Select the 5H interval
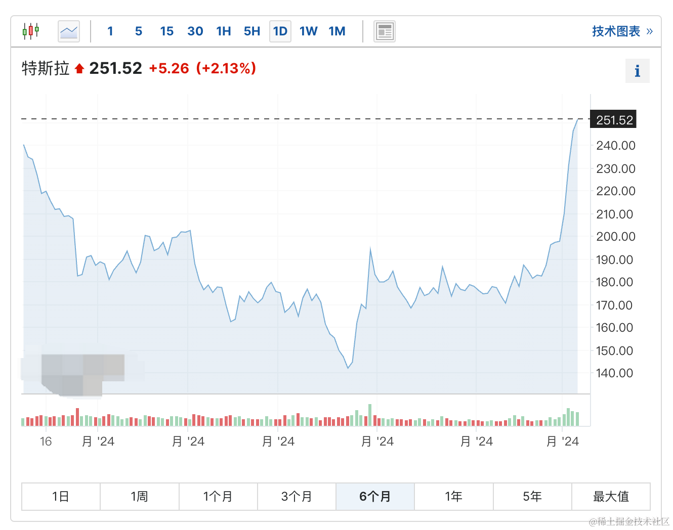The width and height of the screenshot is (673, 530). (x=251, y=31)
